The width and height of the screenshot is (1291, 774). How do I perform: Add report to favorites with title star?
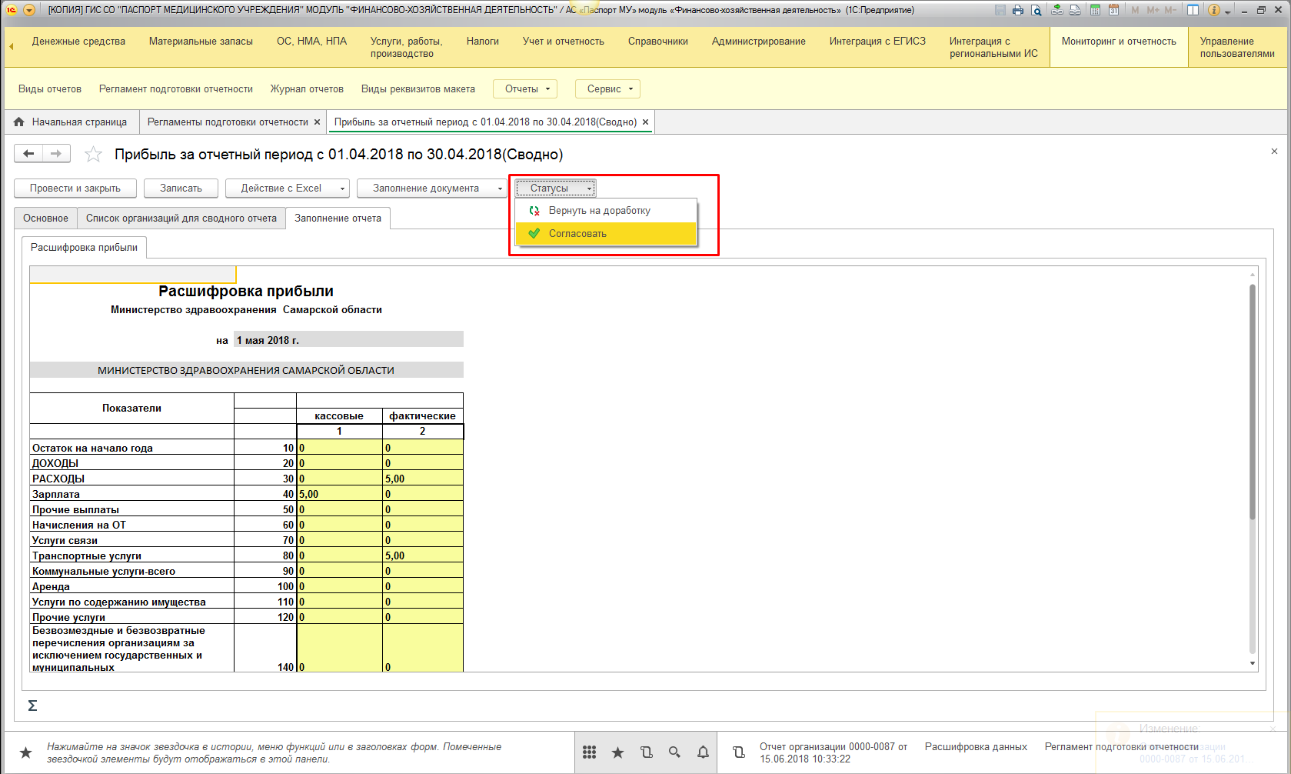point(93,155)
